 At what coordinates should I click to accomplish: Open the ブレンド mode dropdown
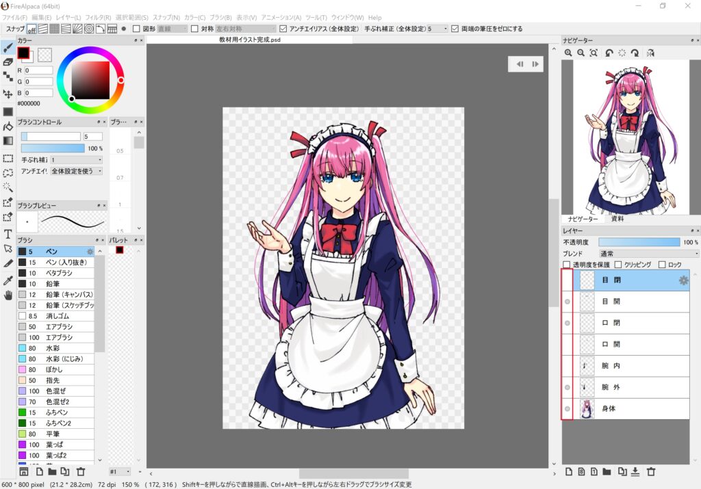coord(648,253)
